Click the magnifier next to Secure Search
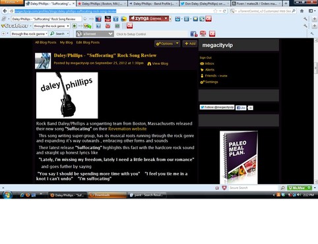Image resolution: width=318 pixels, height=244 pixels. click(282, 188)
